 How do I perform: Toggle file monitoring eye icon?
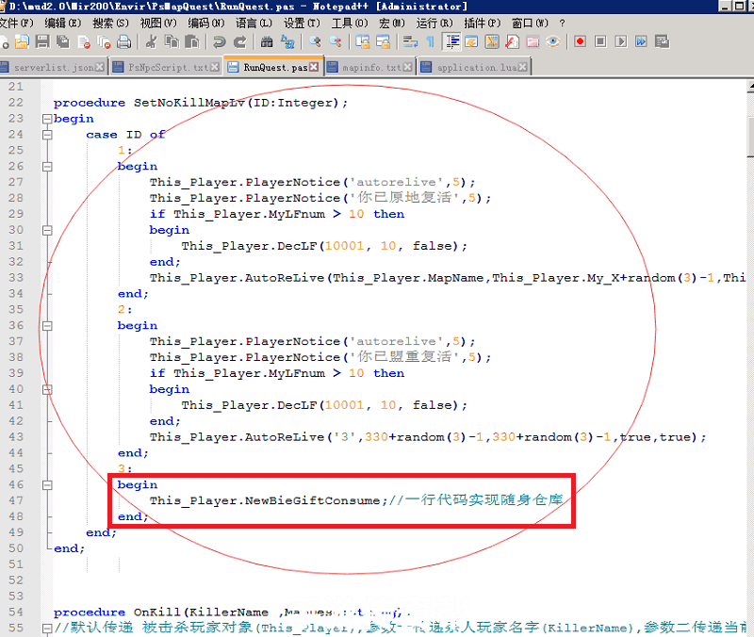coord(553,42)
